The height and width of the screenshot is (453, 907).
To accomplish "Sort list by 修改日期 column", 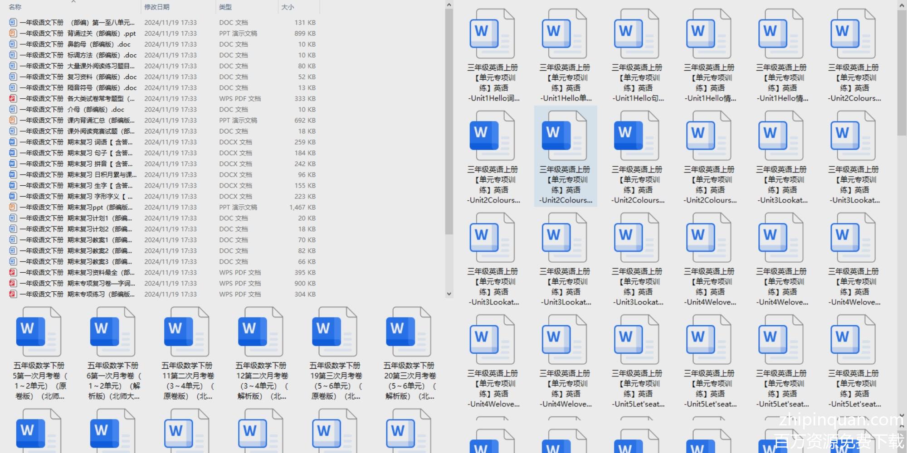I will (x=157, y=7).
